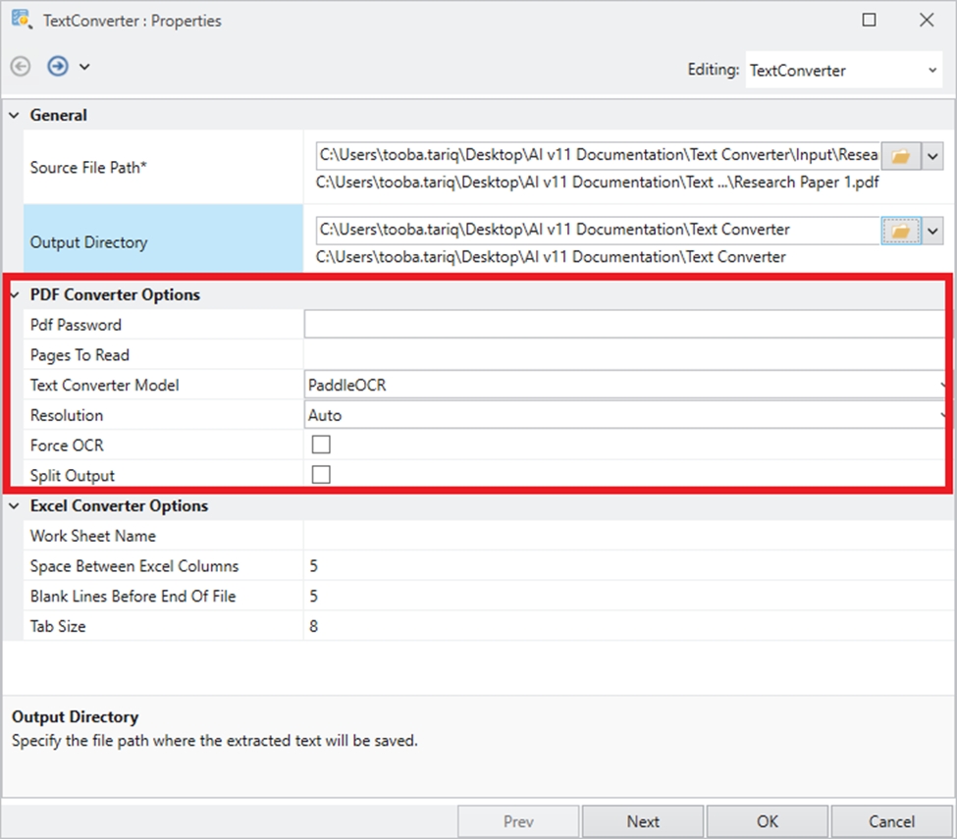The image size is (957, 839).
Task: Select Blank Lines Before End Of File label
Action: coord(133,597)
